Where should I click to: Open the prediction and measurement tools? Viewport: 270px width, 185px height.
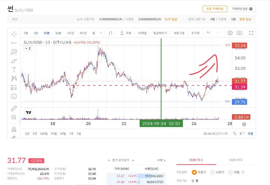14,87
